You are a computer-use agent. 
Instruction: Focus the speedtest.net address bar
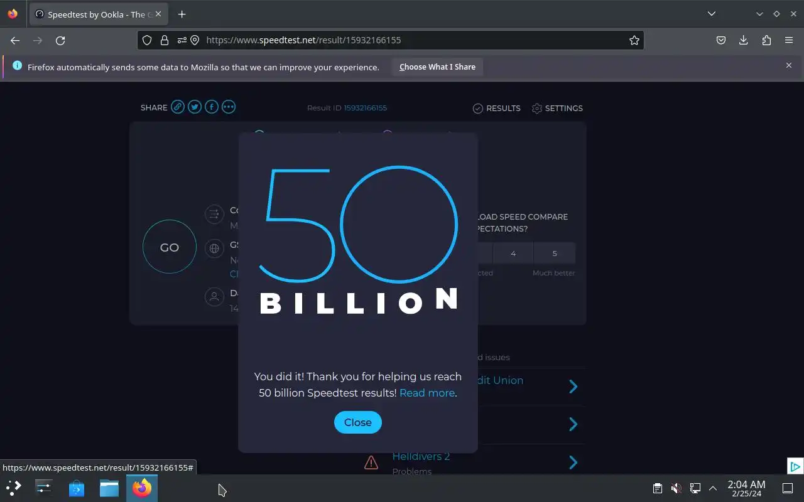(x=391, y=40)
